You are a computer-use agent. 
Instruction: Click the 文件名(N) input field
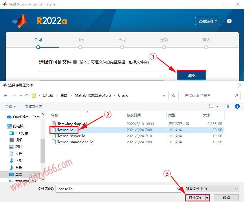[118, 189]
